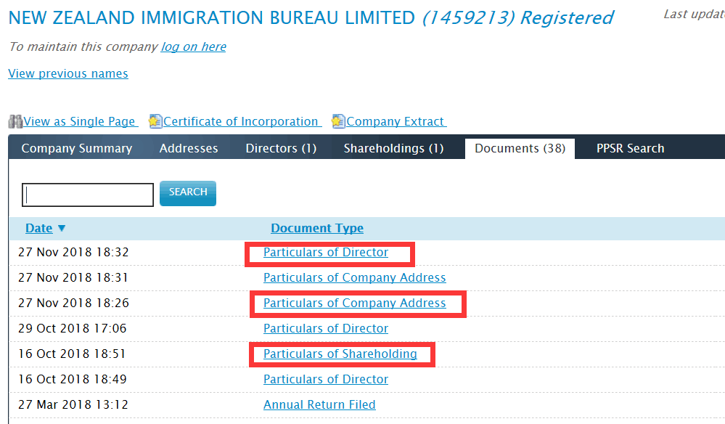Open Particulars of Director from 27 Nov 18:32
Viewport: 725px width, 424px height.
click(x=326, y=252)
